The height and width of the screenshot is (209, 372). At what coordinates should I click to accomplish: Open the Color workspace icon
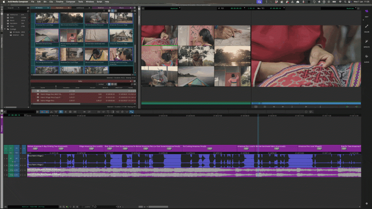point(367,28)
